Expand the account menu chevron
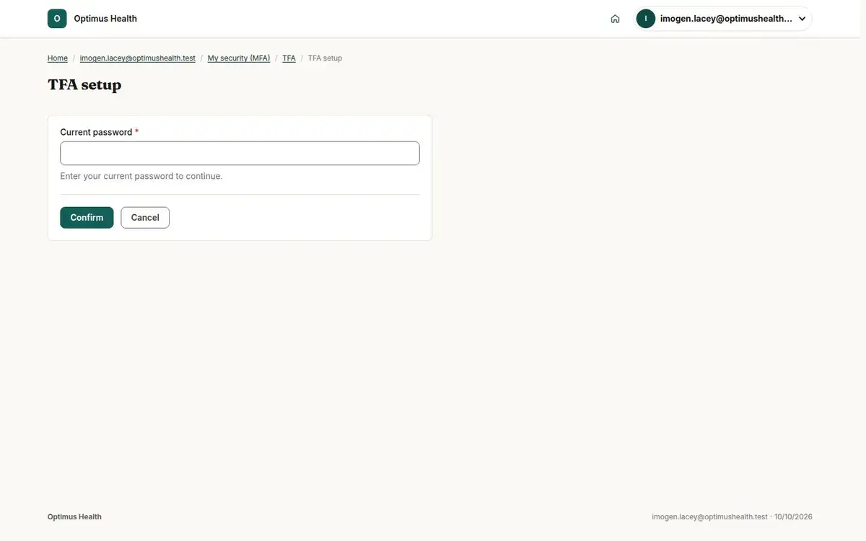Screen dimensions: 866x541 pos(802,19)
